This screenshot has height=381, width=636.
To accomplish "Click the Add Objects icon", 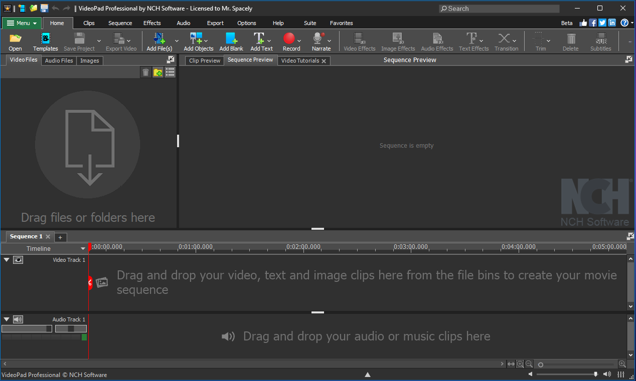I will 196,39.
